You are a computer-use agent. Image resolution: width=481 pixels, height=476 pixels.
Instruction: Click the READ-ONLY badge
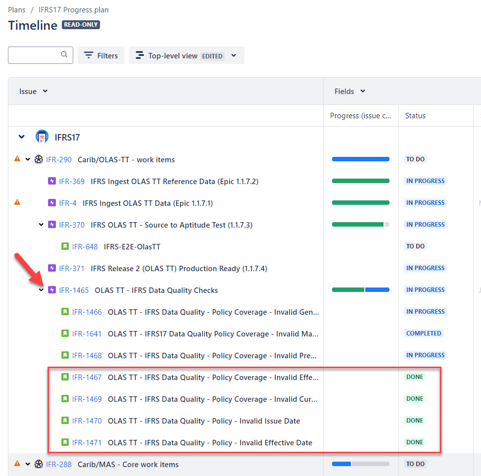coord(81,25)
